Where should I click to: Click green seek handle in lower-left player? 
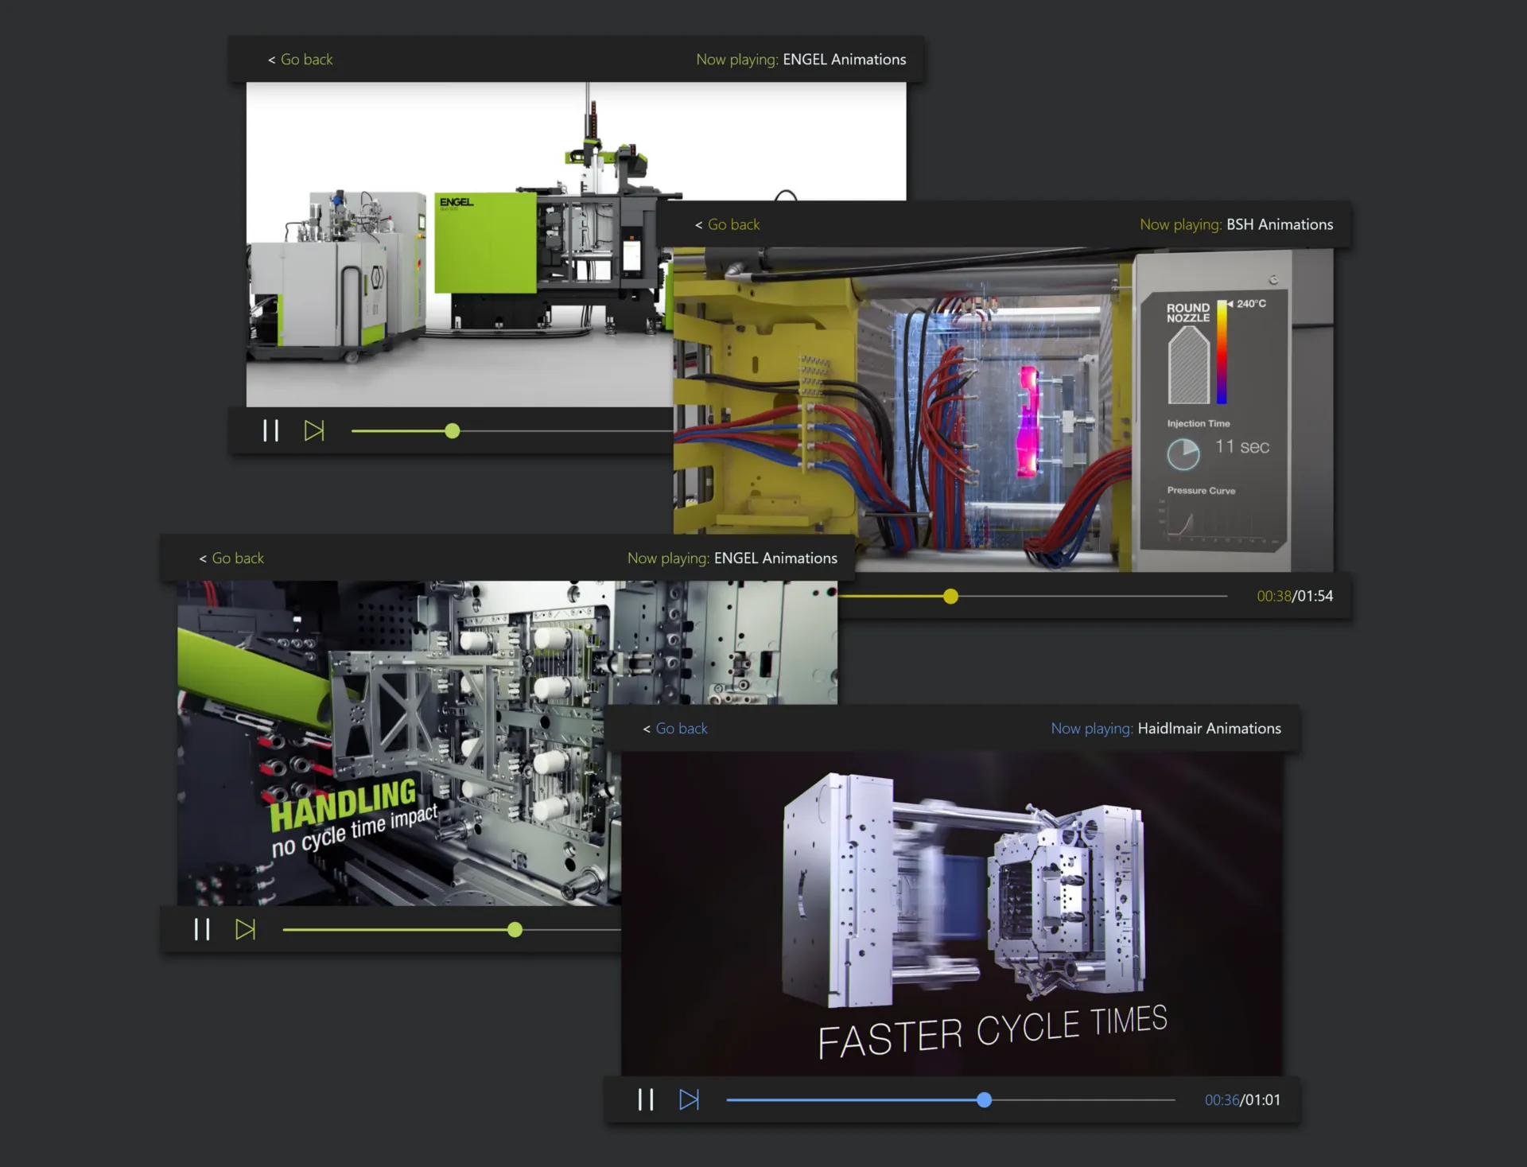click(x=515, y=929)
